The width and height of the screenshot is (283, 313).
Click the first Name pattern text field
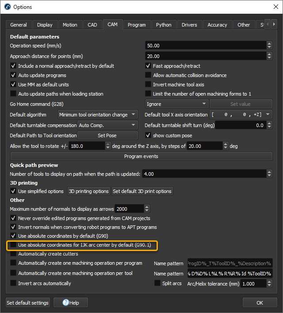229,263
